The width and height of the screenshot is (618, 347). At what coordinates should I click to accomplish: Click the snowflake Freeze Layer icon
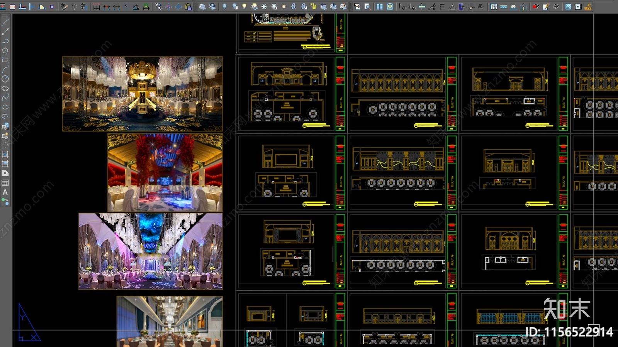264,7
